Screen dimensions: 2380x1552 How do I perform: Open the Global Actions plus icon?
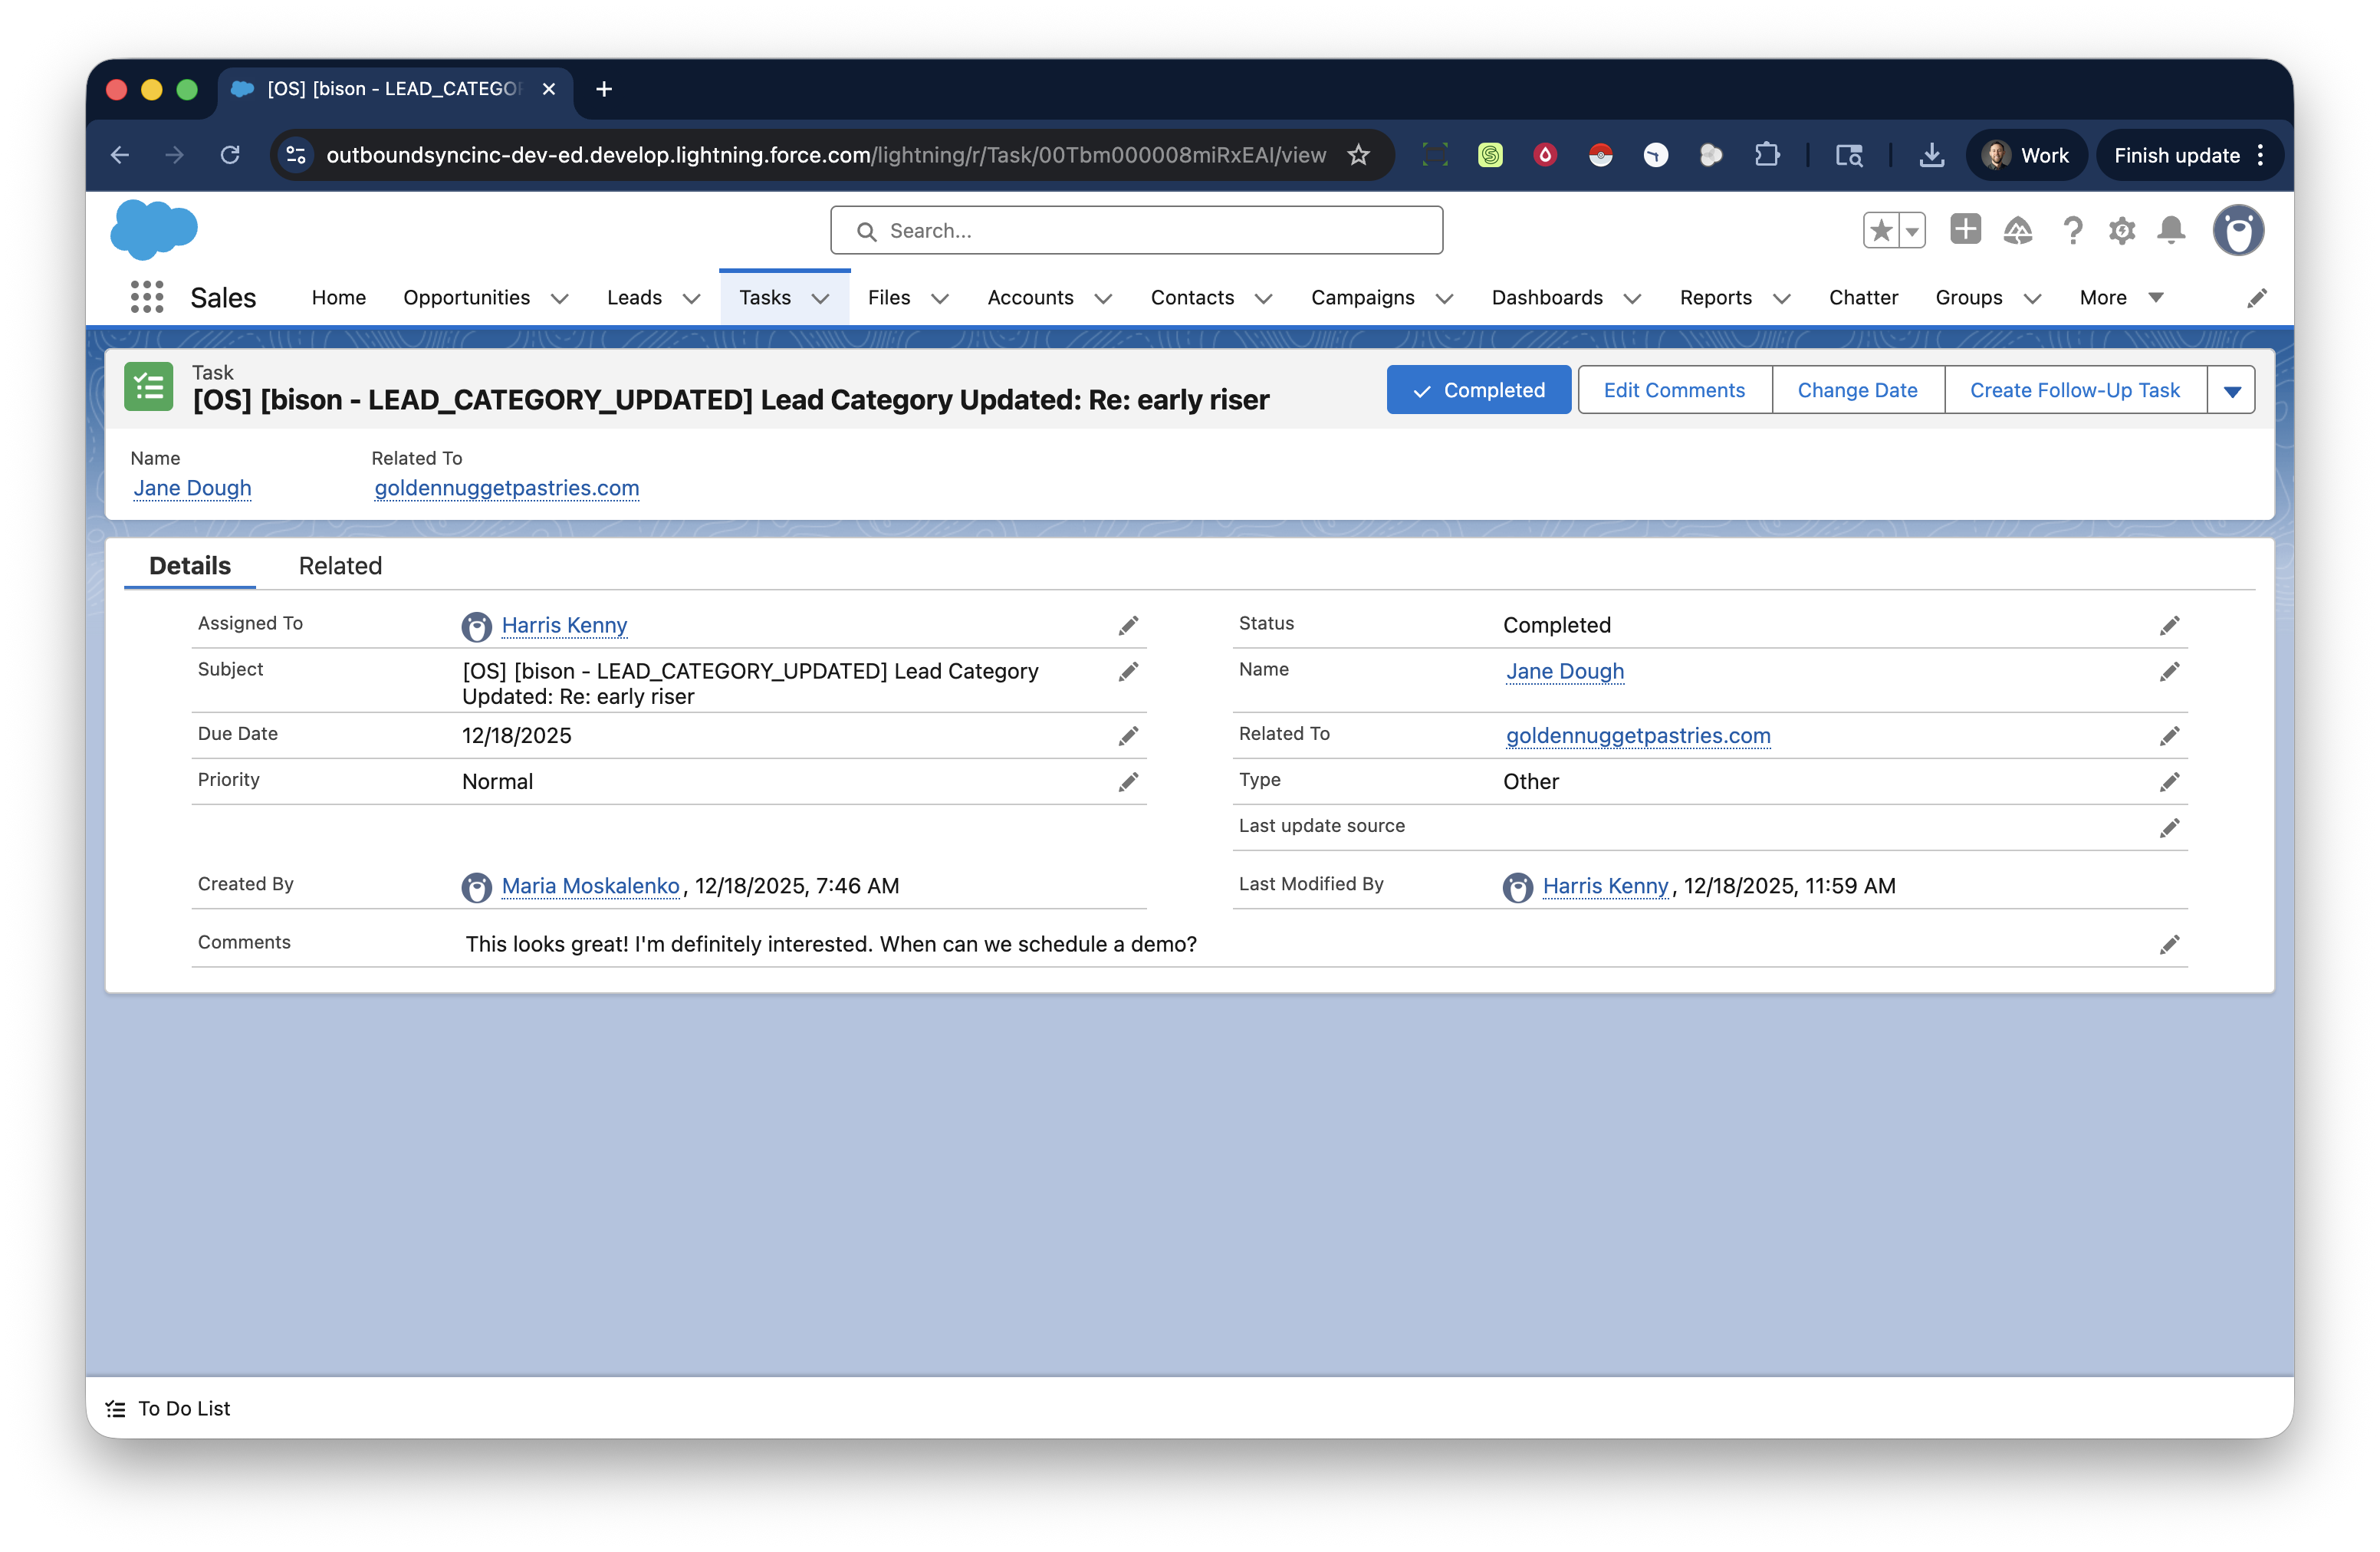pos(1964,230)
